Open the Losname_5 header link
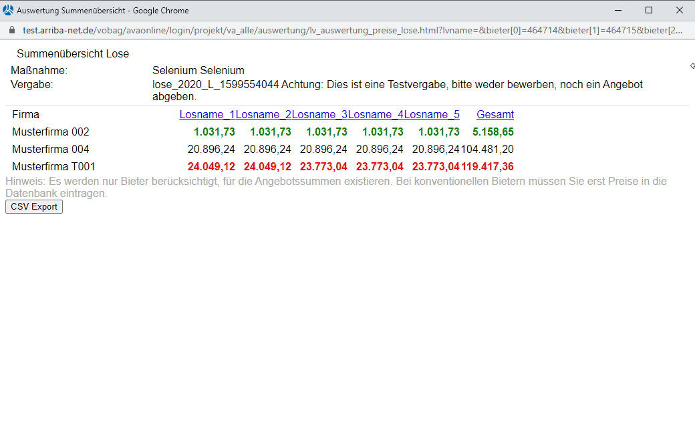Viewport: 695px width, 440px height. (x=432, y=115)
